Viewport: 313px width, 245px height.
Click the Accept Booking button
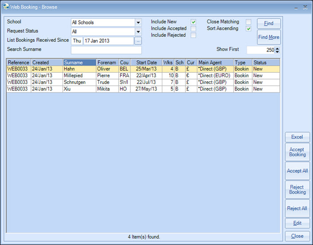pos(297,152)
